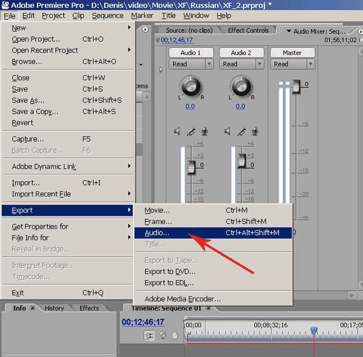The image size is (363, 357).
Task: Expand the New submenu
Action: [x=68, y=28]
